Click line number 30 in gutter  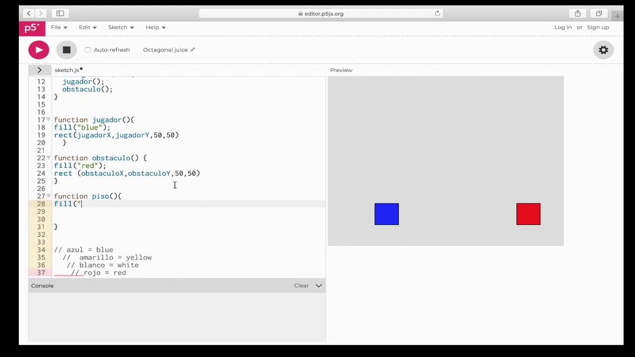pyautogui.click(x=41, y=219)
